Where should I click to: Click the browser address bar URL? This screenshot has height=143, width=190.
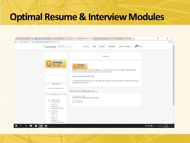[45, 42]
